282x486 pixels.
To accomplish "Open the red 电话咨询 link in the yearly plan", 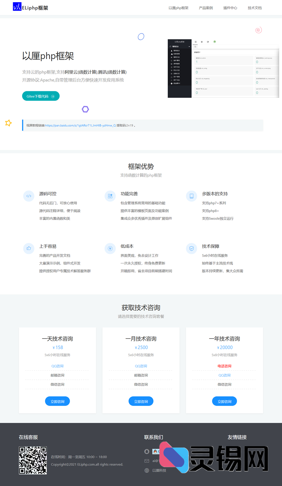I will (x=224, y=366).
